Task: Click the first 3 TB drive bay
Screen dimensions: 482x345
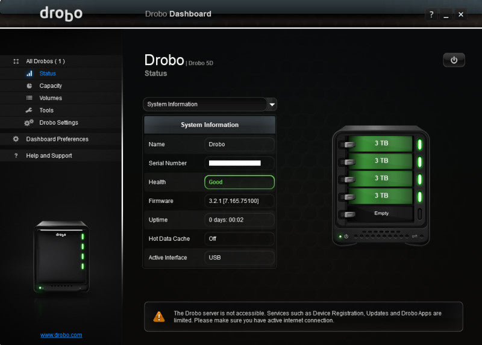Action: [x=381, y=143]
